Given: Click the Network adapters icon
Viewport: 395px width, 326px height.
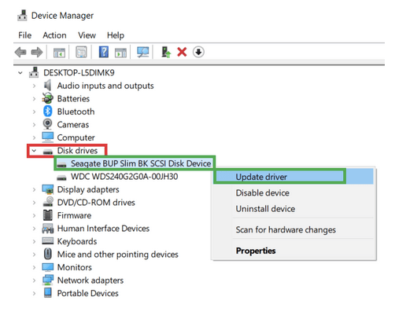Looking at the screenshot, I should click(x=48, y=280).
